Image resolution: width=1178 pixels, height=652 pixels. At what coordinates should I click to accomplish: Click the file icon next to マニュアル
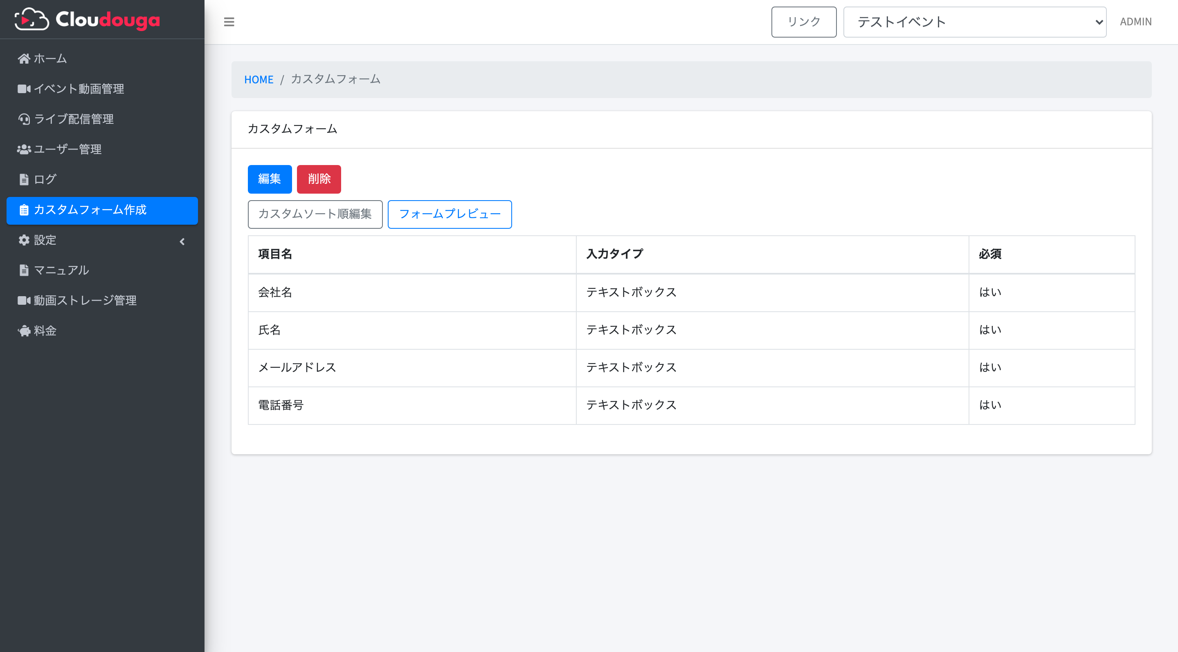(x=24, y=270)
